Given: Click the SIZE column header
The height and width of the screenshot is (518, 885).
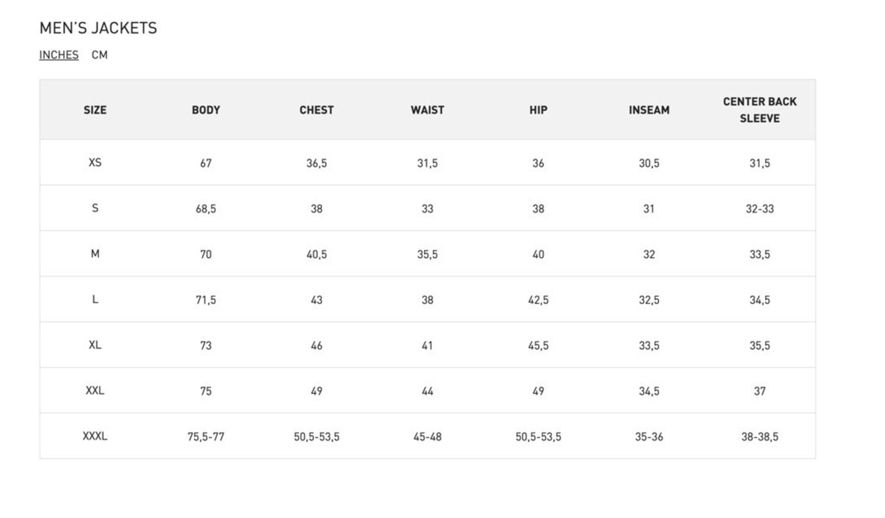Looking at the screenshot, I should 95,110.
